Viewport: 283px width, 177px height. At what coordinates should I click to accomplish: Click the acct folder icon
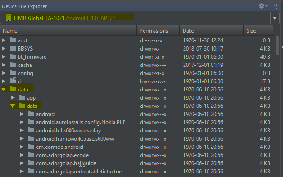point(13,40)
